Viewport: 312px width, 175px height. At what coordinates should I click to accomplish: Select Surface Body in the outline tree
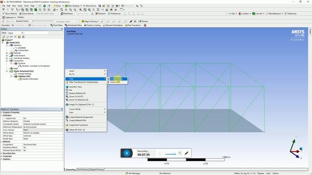(x=23, y=51)
